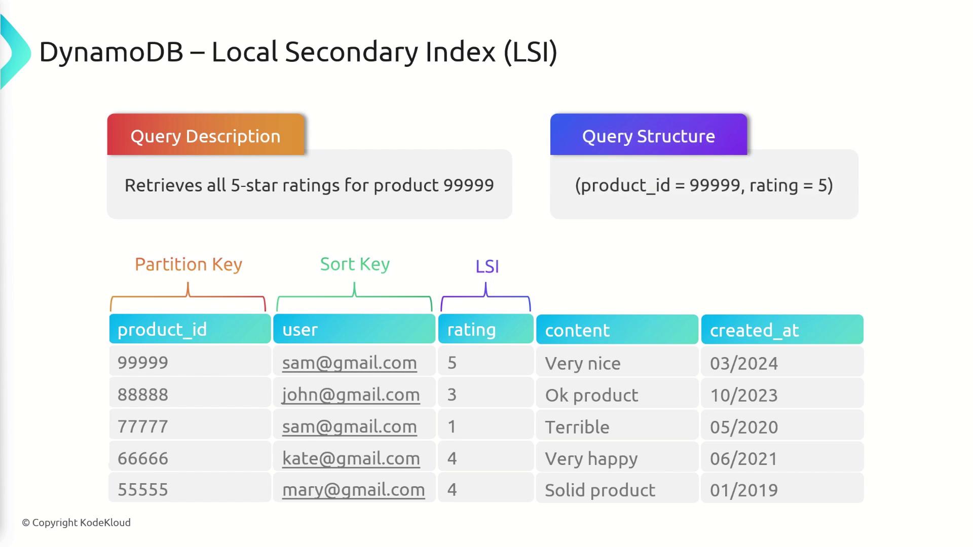Select the Query Description header
The image size is (973, 547).
(x=205, y=136)
